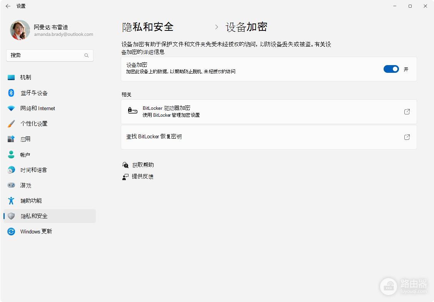The width and height of the screenshot is (434, 302).
Task: Open 时间和语言 settings
Action: (50, 170)
